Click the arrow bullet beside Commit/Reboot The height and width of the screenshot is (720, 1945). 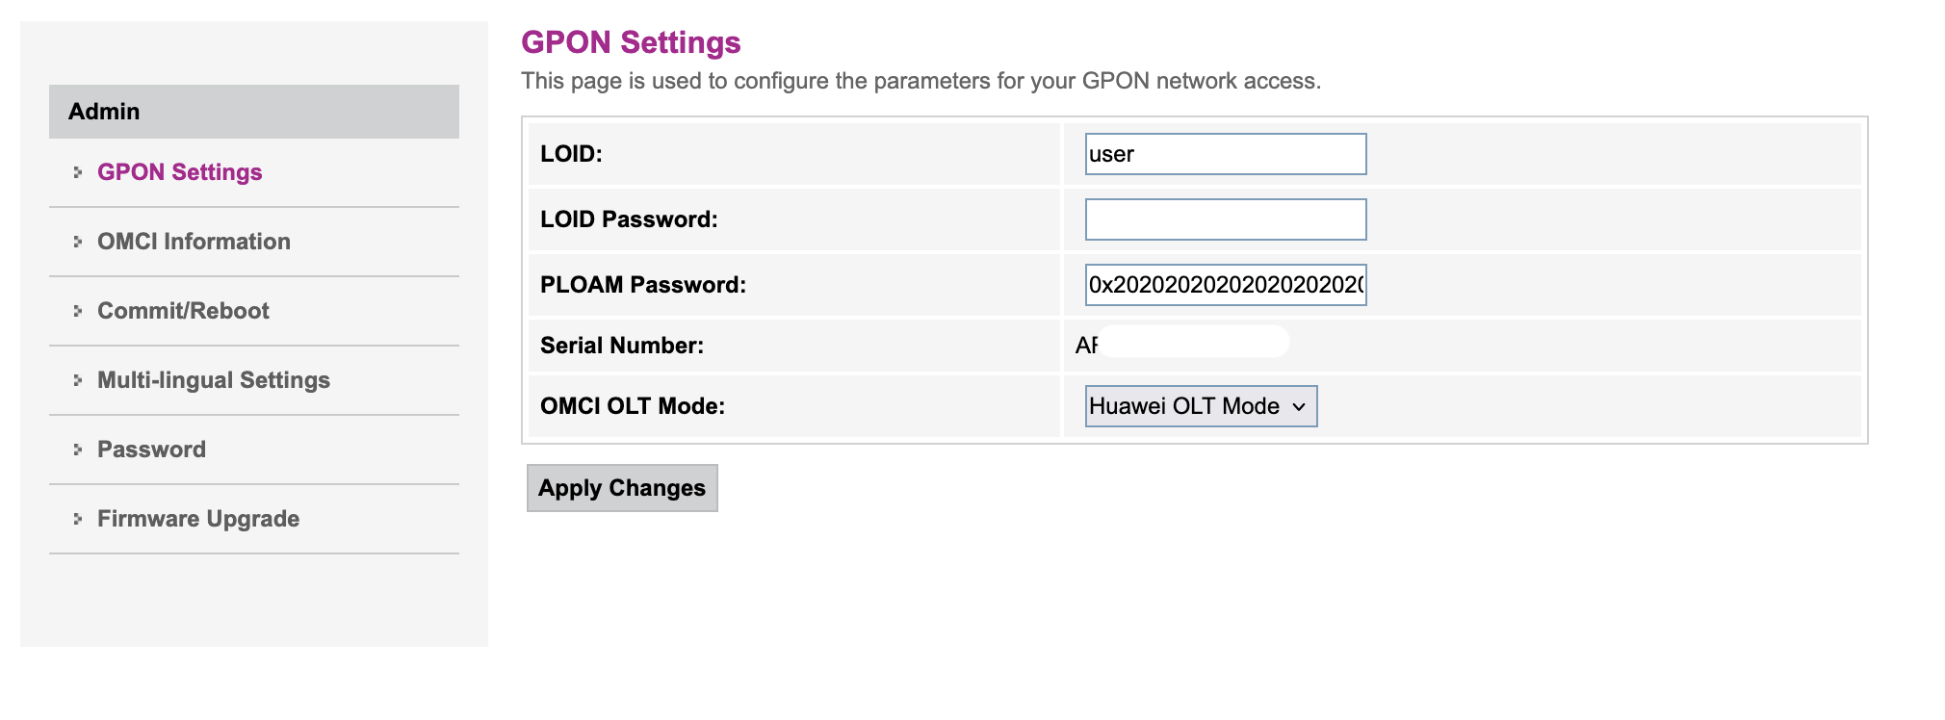(78, 311)
